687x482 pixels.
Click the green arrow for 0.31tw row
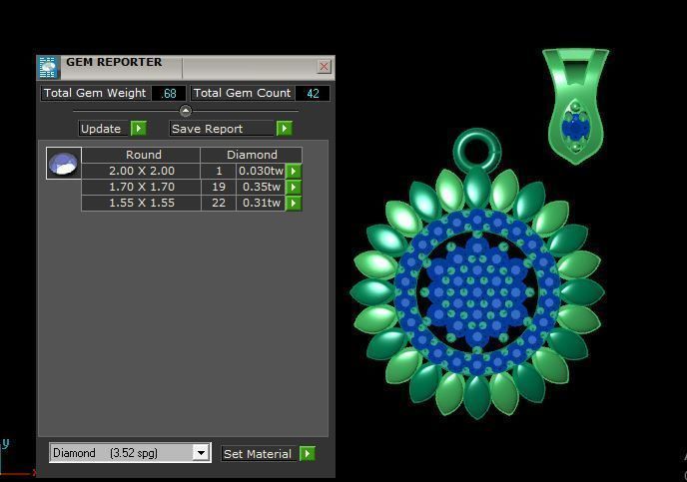294,204
